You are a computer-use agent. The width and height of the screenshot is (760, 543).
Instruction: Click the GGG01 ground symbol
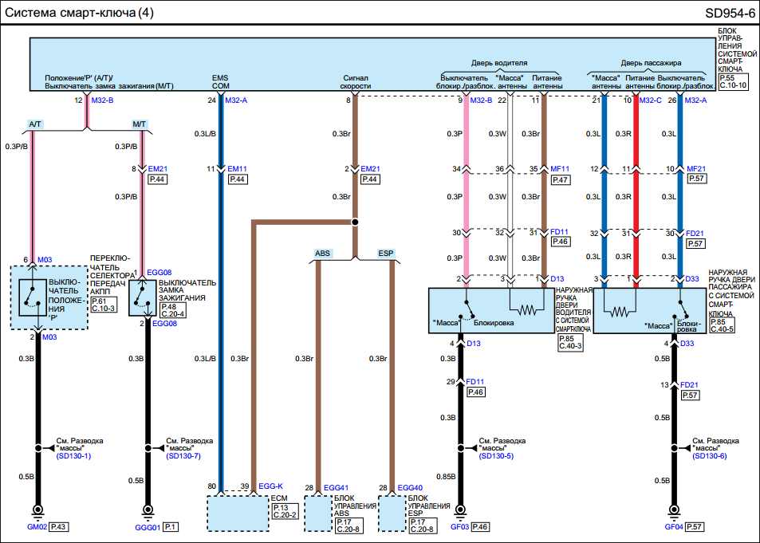click(148, 510)
